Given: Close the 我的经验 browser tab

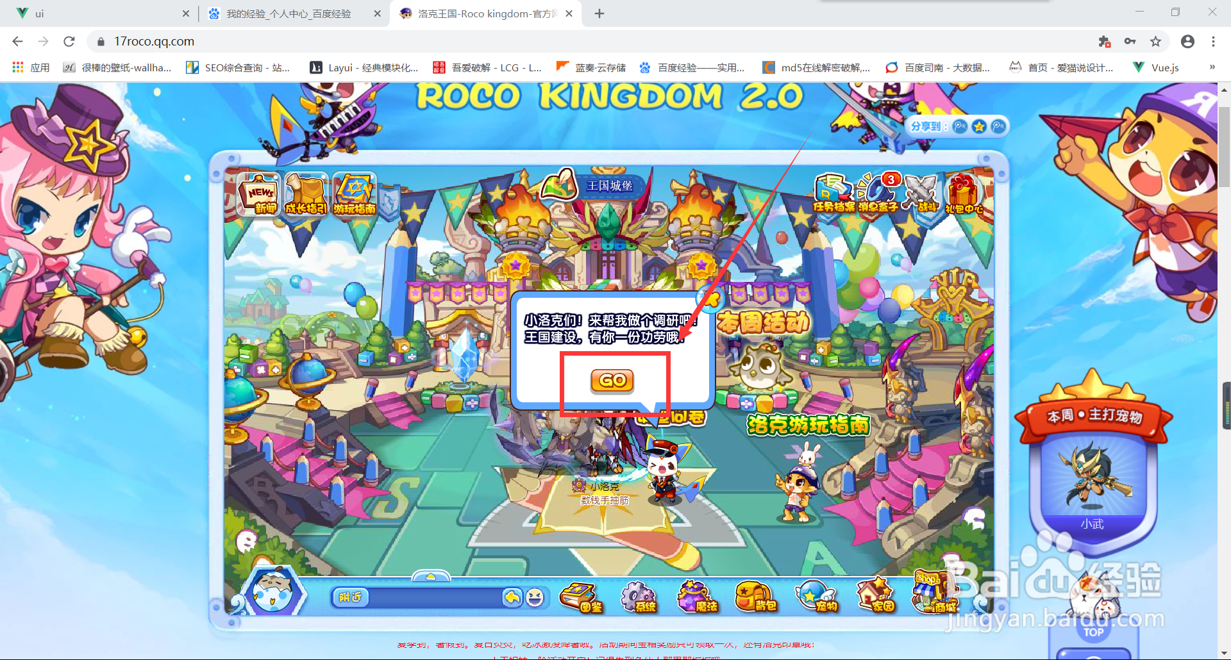Looking at the screenshot, I should pyautogui.click(x=378, y=13).
